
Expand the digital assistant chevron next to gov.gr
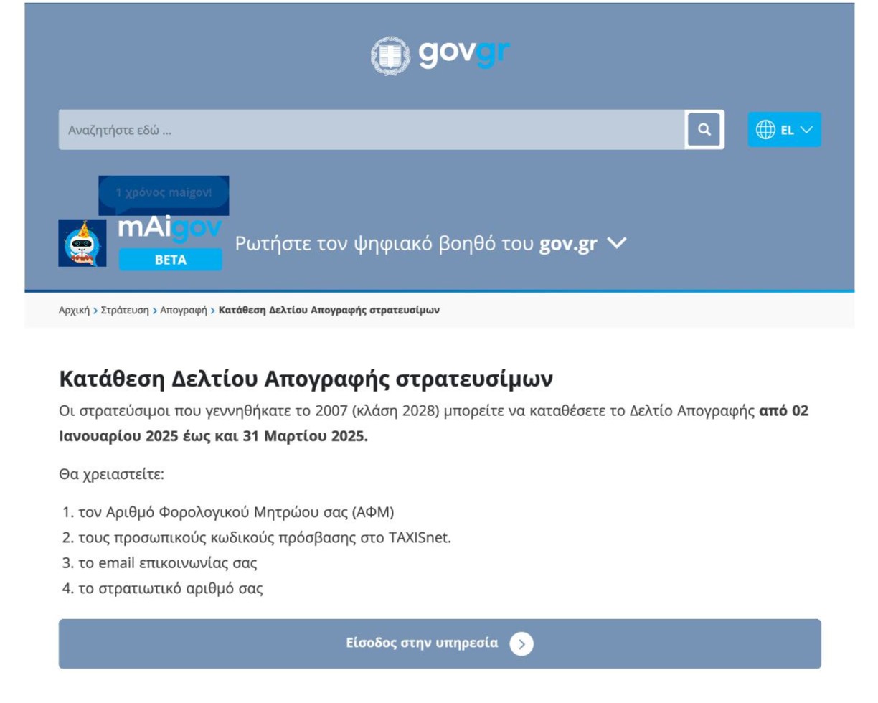pyautogui.click(x=615, y=243)
